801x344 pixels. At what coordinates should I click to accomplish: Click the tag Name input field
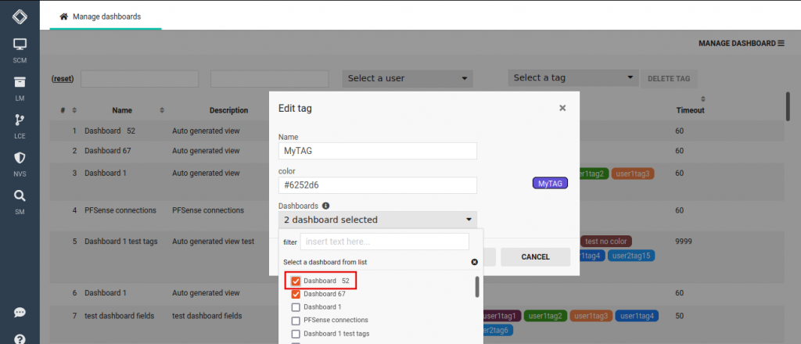tap(378, 151)
